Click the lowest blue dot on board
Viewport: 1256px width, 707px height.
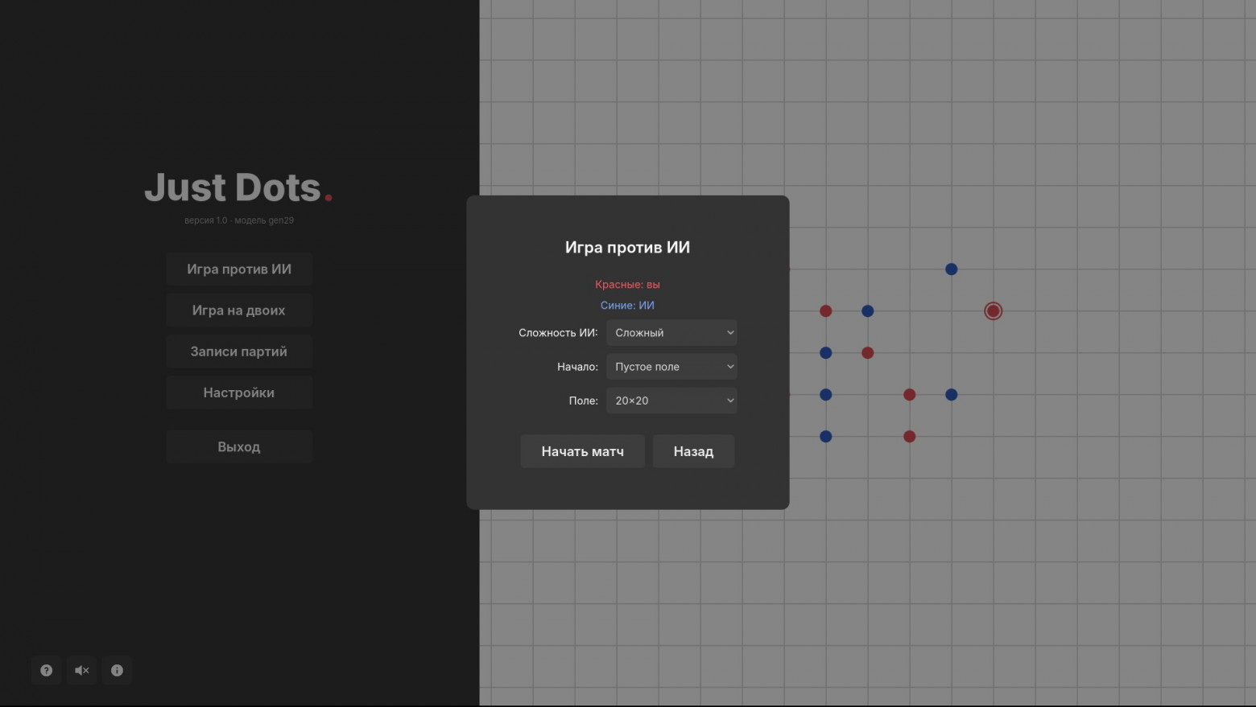click(825, 436)
